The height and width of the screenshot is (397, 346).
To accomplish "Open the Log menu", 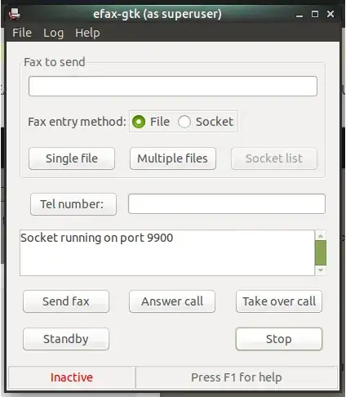I will 53,33.
